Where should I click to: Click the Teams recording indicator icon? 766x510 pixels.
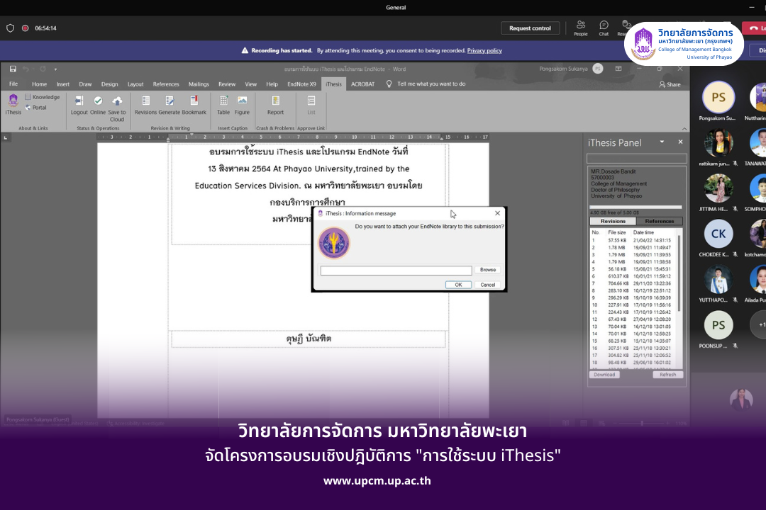tap(25, 28)
